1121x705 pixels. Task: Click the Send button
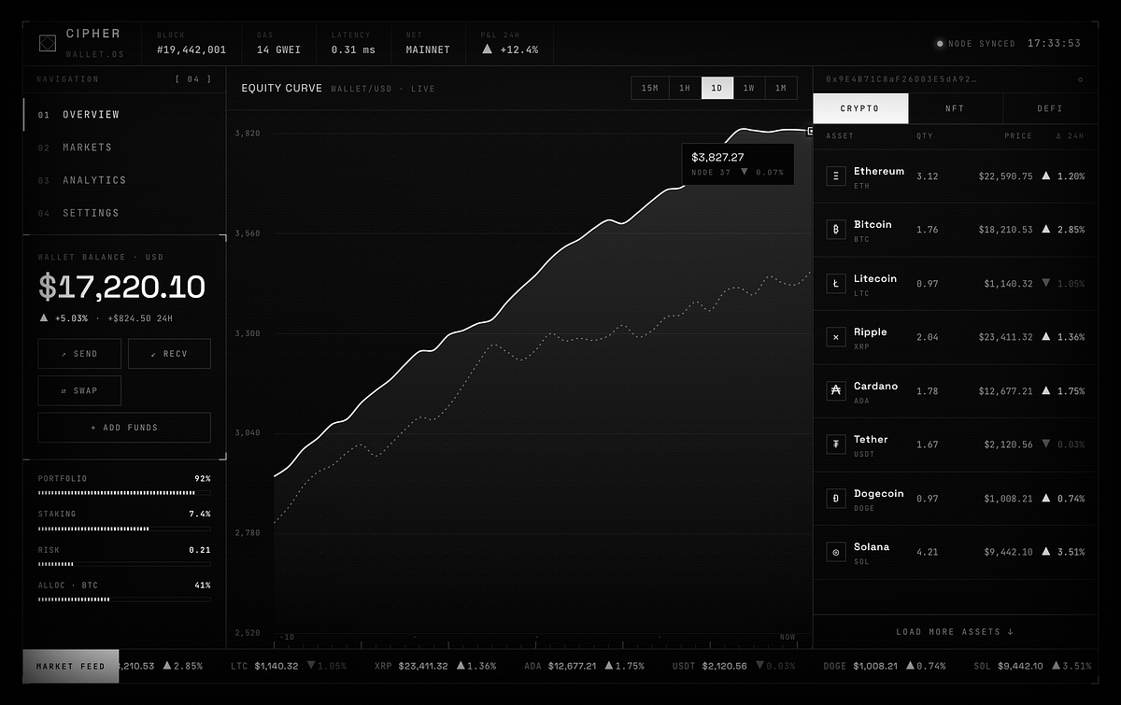click(x=79, y=354)
